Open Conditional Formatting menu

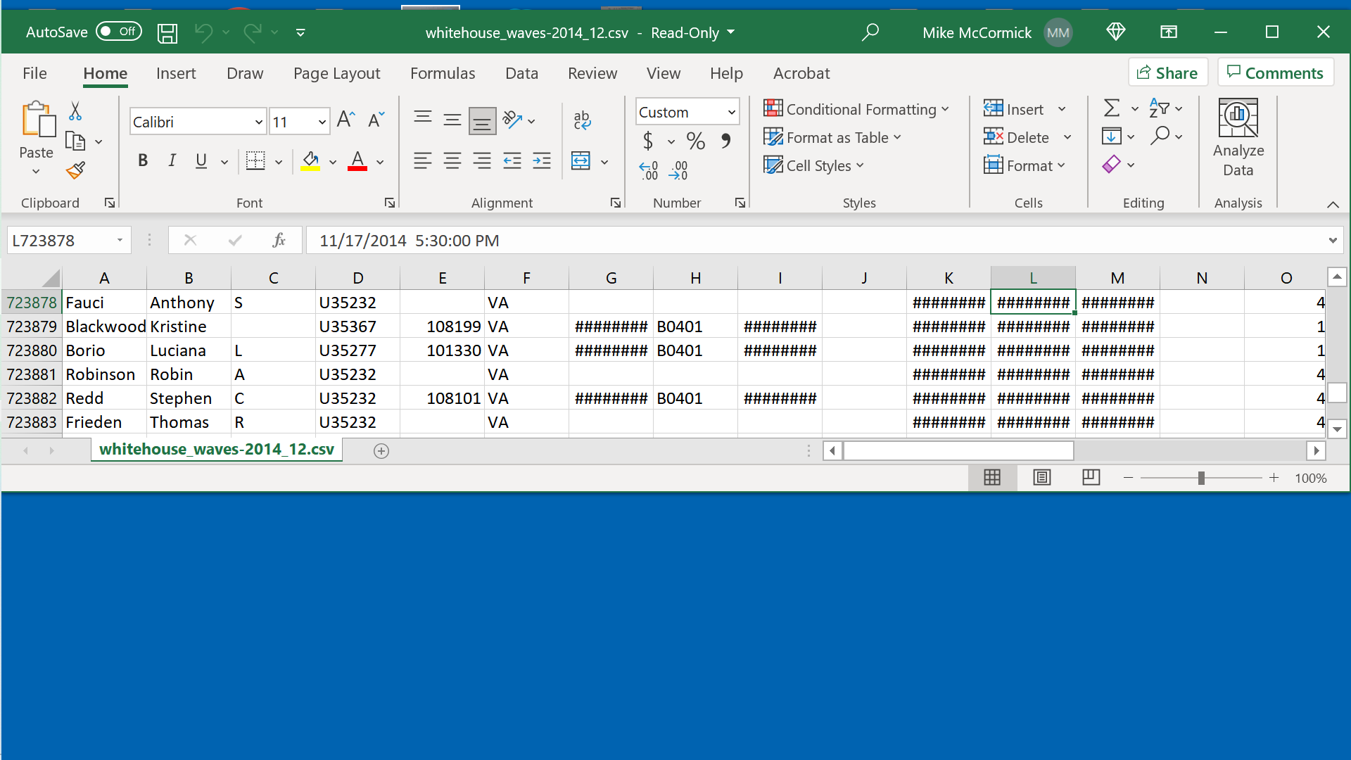coord(856,109)
